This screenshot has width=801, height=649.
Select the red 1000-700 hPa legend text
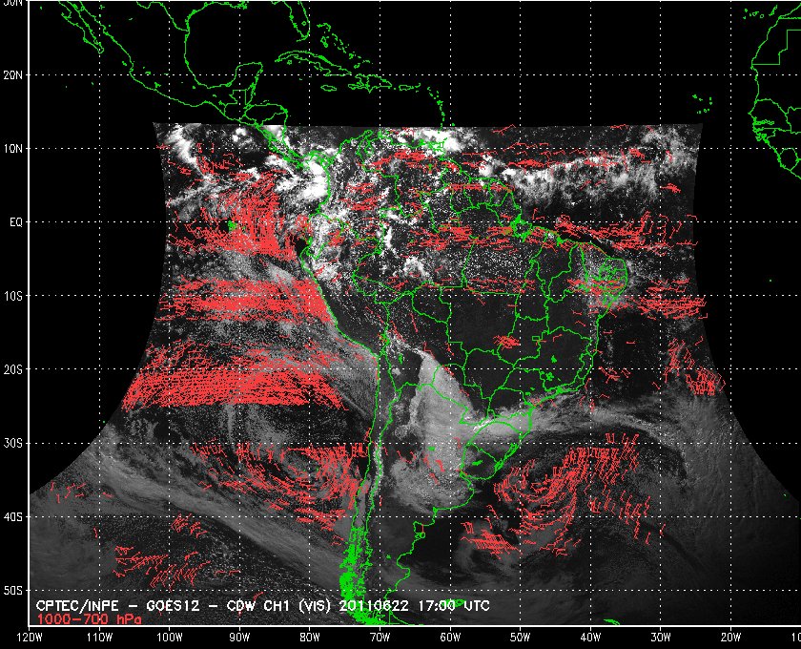(89, 618)
